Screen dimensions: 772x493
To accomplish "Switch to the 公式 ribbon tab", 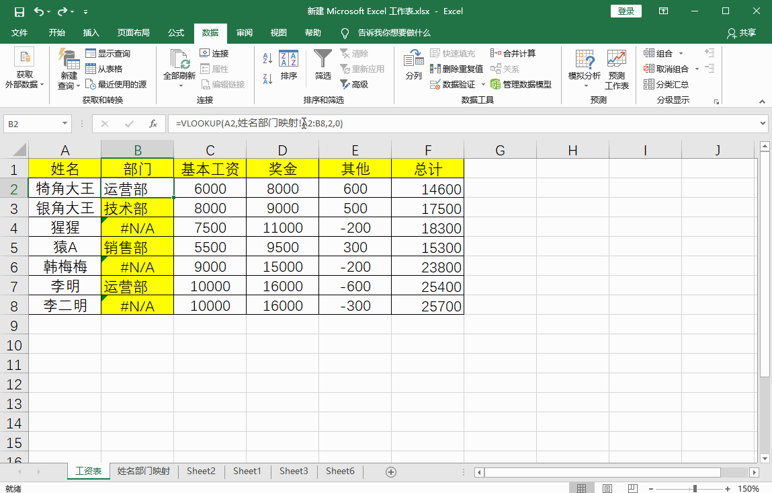I will pos(175,32).
